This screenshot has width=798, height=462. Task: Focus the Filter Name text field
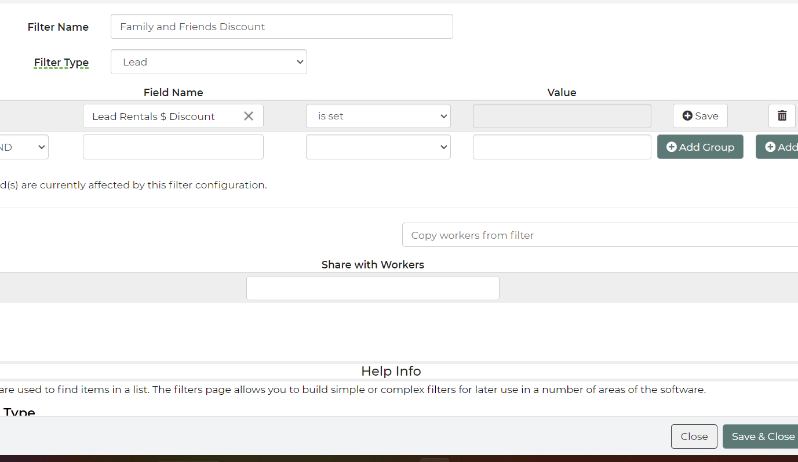[282, 27]
